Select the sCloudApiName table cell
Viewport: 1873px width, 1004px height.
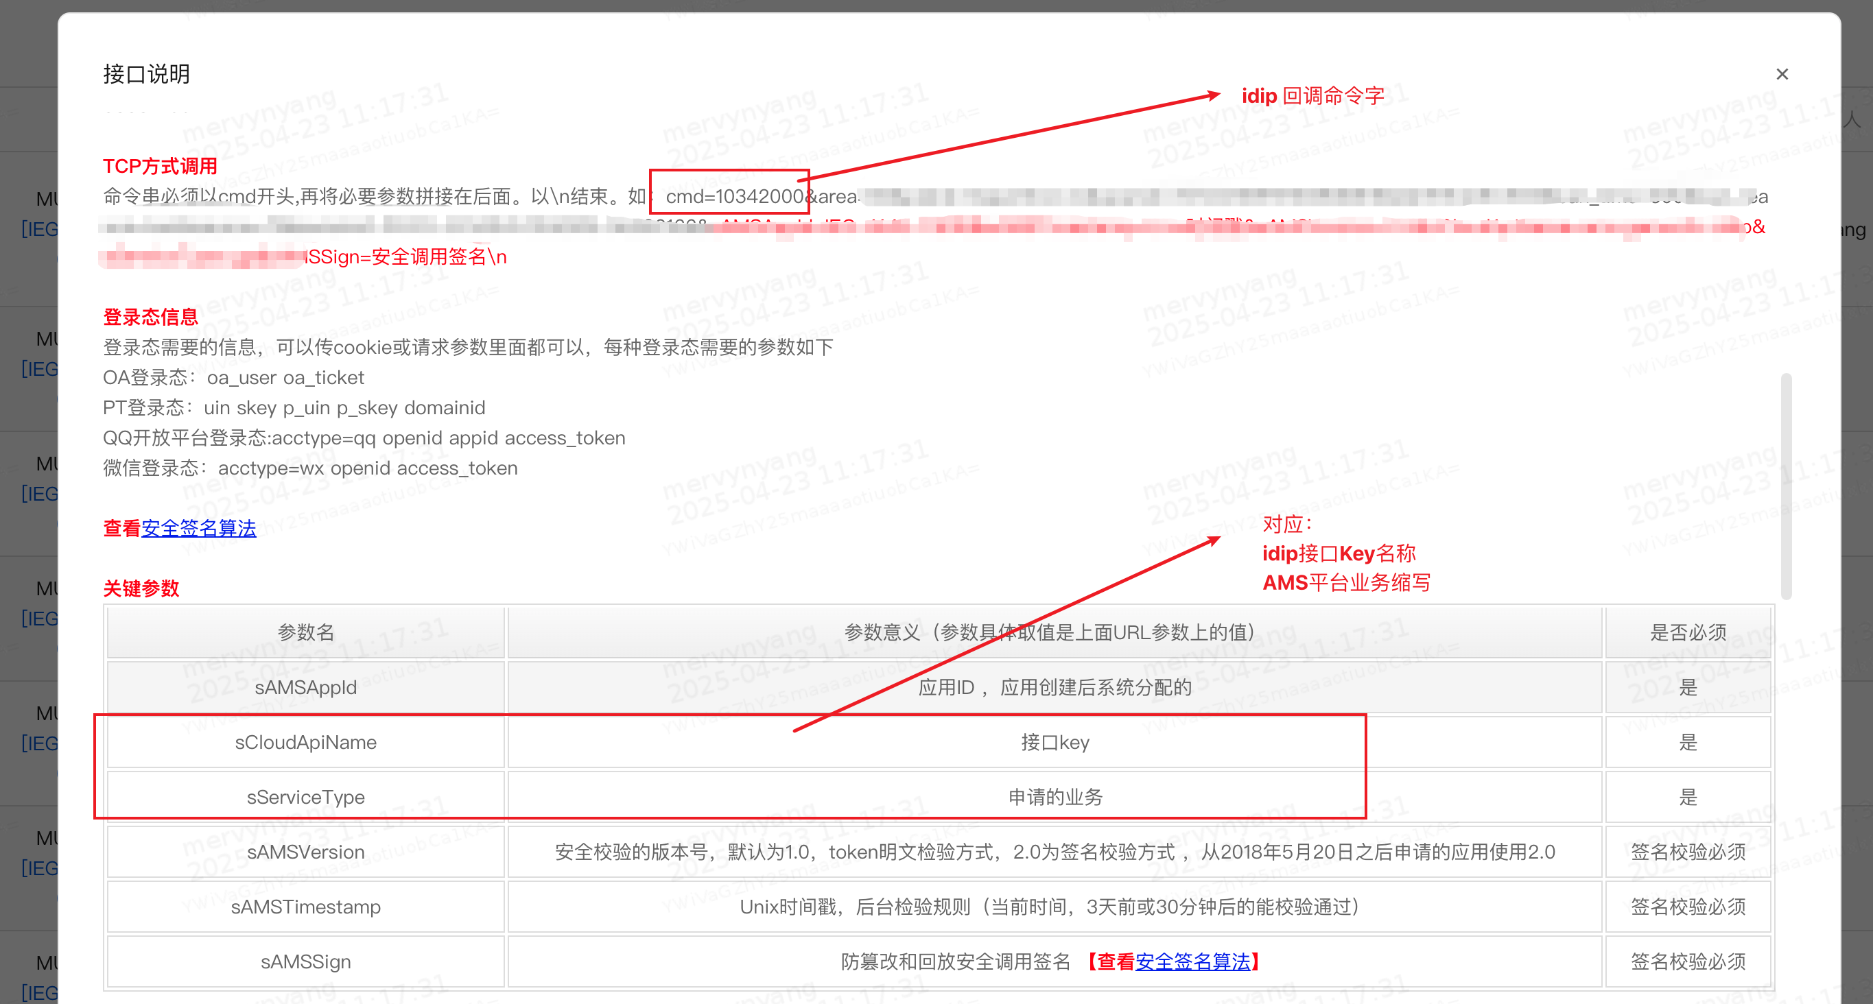point(305,742)
